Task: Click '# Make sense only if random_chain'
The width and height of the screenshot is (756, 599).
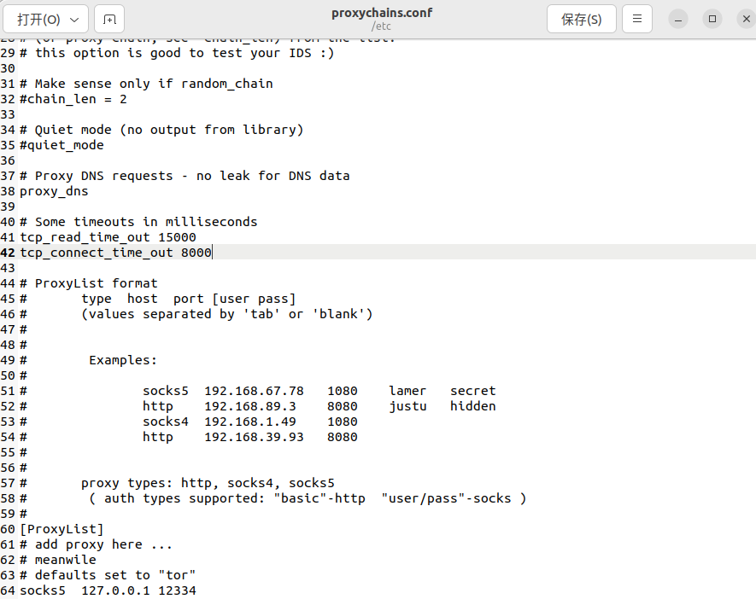Action: [x=146, y=84]
